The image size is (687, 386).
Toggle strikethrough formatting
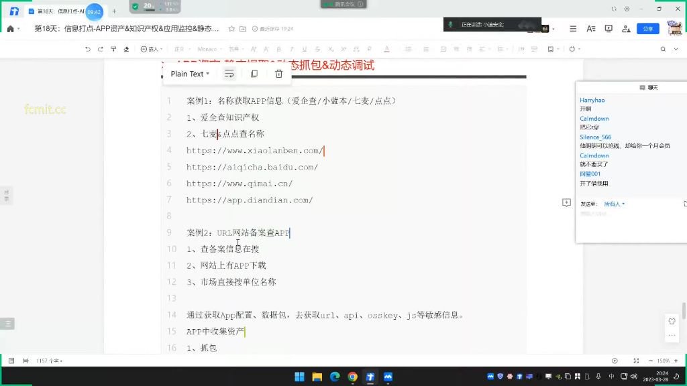[317, 49]
